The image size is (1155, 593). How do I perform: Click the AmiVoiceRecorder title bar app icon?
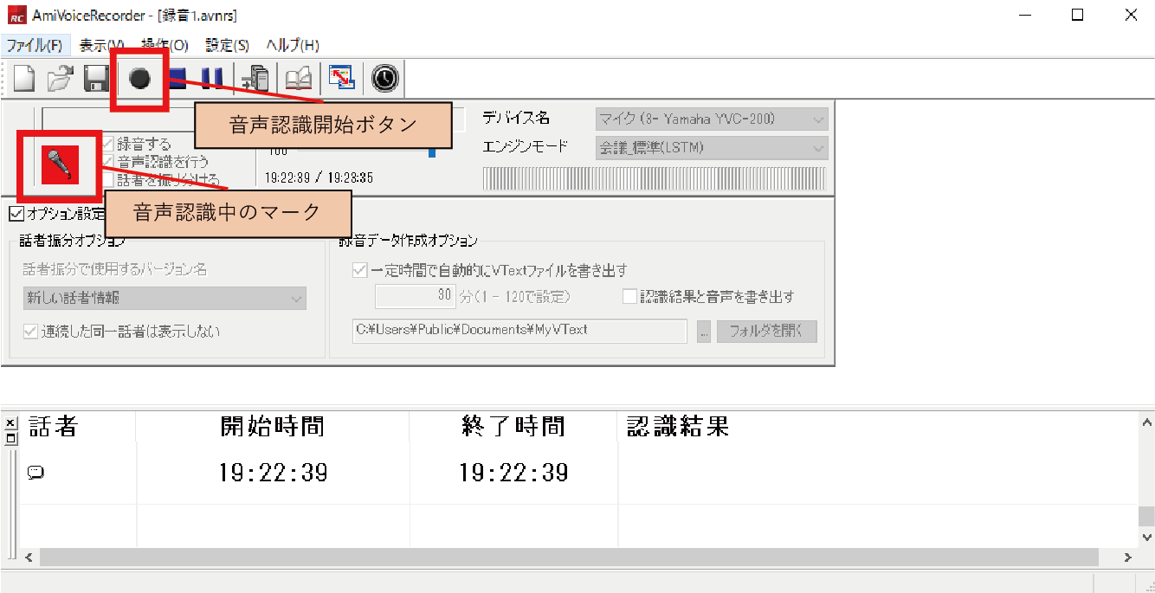point(16,16)
